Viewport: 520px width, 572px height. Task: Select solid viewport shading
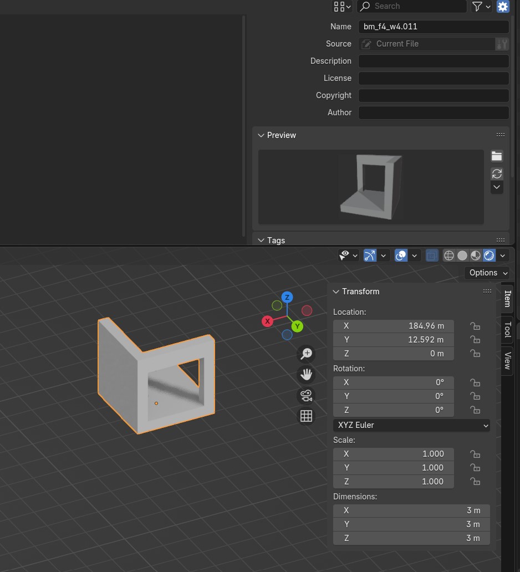[x=462, y=256]
